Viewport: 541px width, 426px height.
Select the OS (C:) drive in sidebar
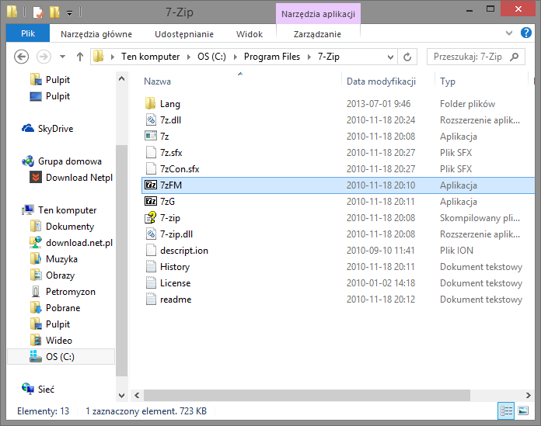click(60, 357)
